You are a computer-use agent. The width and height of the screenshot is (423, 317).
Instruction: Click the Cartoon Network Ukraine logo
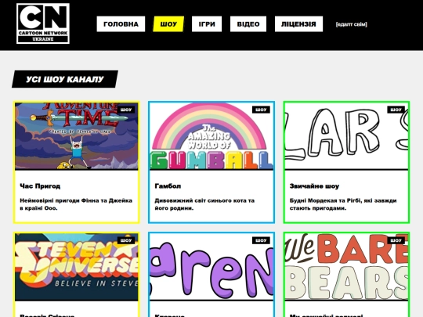[43, 23]
